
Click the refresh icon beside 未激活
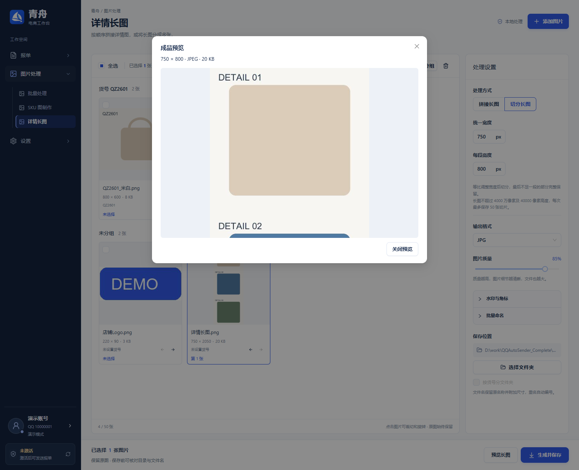coord(68,454)
